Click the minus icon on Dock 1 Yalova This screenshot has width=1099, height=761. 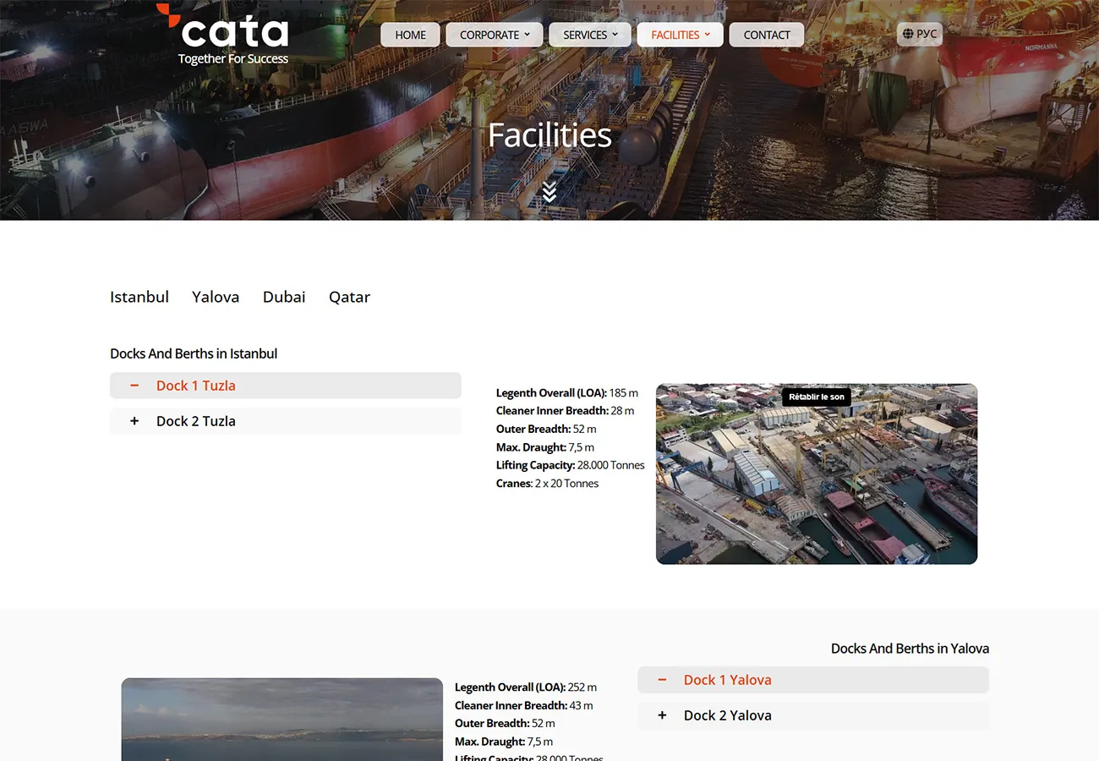(662, 679)
